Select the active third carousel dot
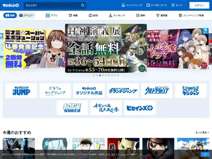 pyautogui.click(x=100, y=75)
